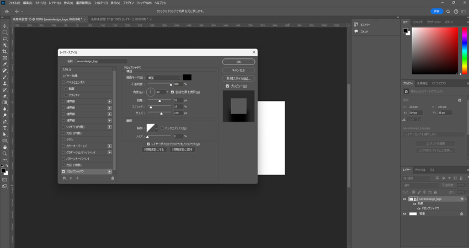Select the Hand tool
This screenshot has height=248, width=469.
4,147
